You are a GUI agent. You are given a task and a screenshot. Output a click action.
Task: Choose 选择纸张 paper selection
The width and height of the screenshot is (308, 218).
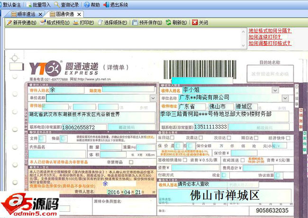click(112, 23)
